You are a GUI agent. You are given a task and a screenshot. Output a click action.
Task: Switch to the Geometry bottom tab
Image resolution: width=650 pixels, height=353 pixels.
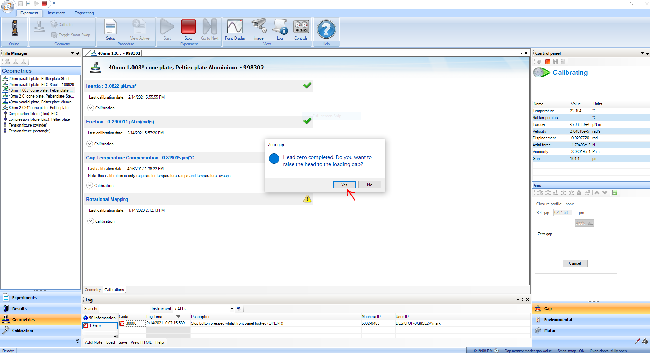93,290
